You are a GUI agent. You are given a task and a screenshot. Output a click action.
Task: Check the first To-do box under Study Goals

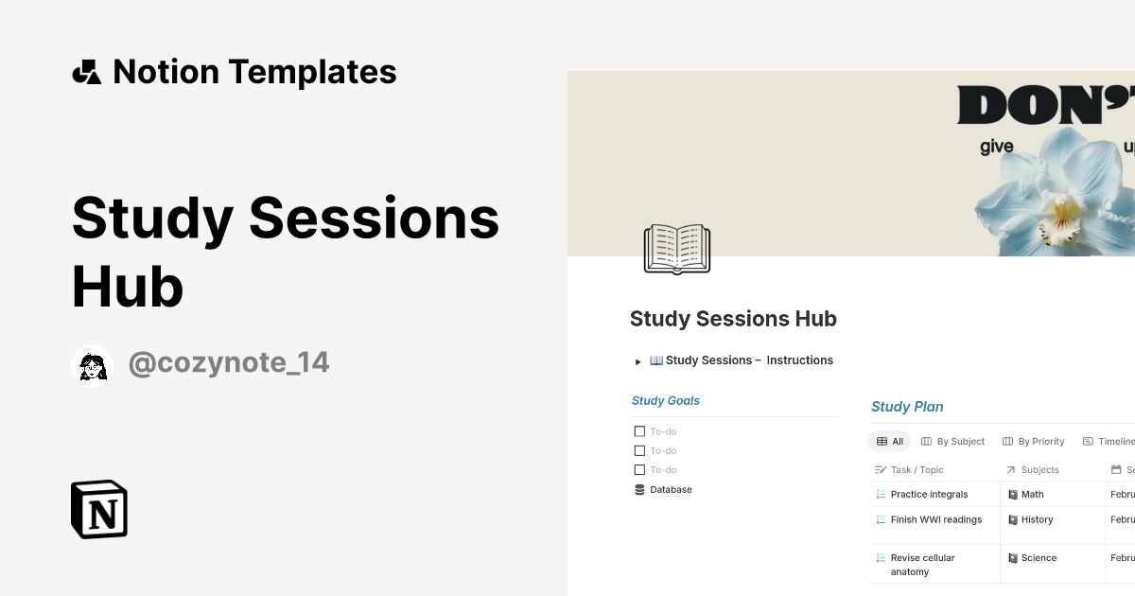[639, 430]
